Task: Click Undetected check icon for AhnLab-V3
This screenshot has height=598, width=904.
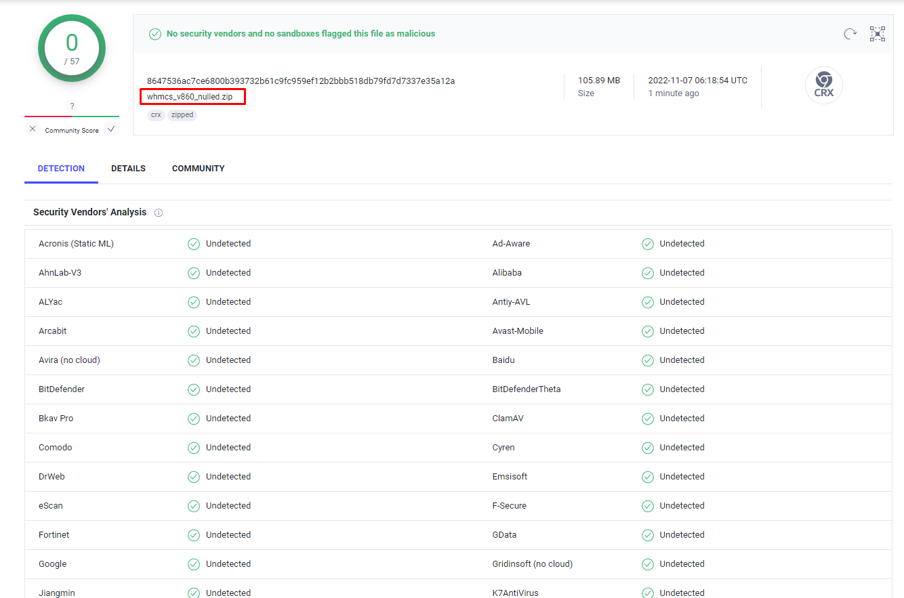Action: tap(194, 273)
